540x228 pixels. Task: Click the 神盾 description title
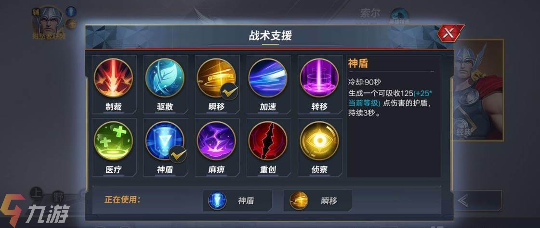pyautogui.click(x=358, y=63)
